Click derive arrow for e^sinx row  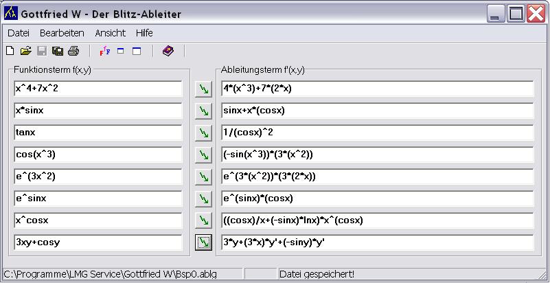click(203, 199)
